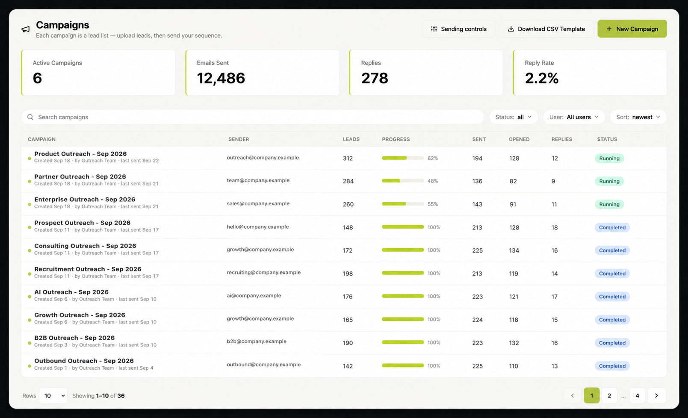Open Product Outreach - Sep 2026 campaign
Screen dimensions: 688x418
pyautogui.click(x=80, y=154)
